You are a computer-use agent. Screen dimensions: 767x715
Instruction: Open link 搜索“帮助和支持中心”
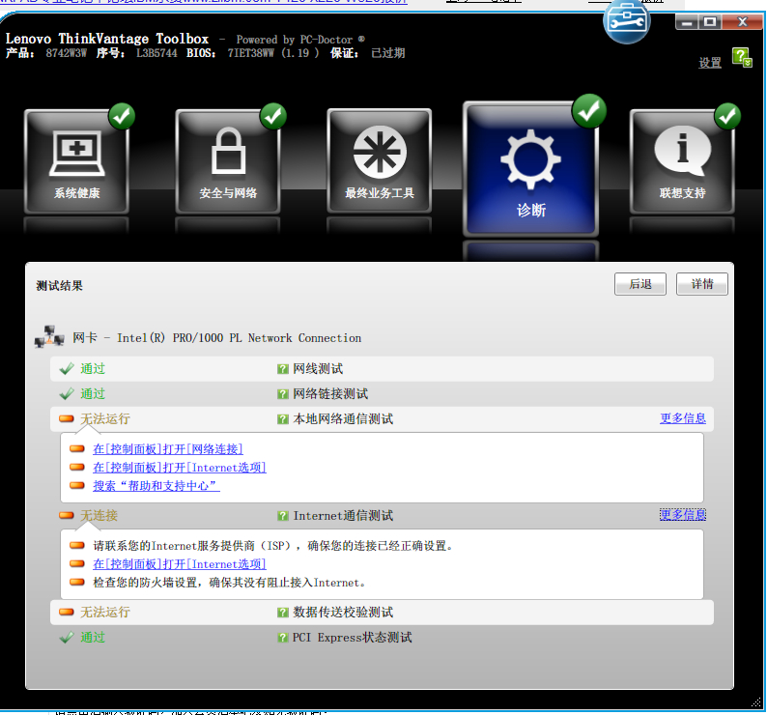156,486
